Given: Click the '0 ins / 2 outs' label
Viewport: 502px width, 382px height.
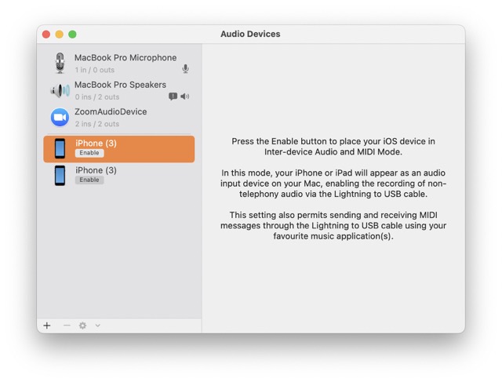Looking at the screenshot, I should 97,96.
